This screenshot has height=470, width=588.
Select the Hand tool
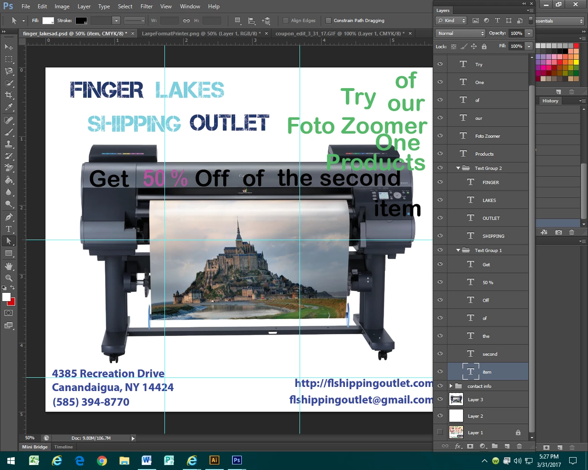pyautogui.click(x=9, y=266)
